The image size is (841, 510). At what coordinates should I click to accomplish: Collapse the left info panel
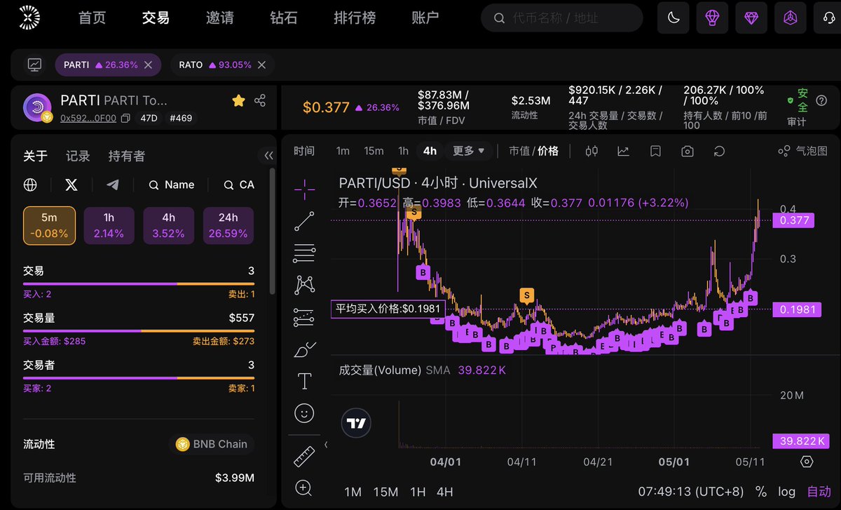coord(268,156)
